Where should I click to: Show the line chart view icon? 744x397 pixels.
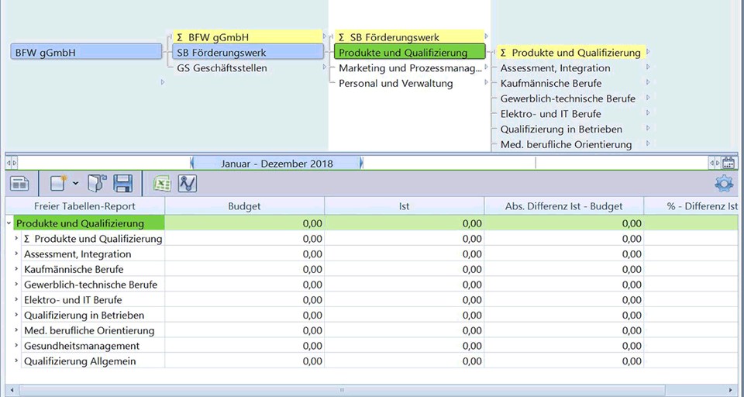click(x=188, y=184)
